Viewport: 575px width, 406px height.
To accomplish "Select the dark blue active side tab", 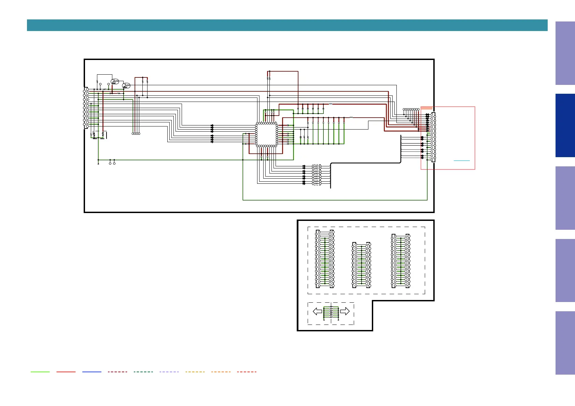I will (x=565, y=125).
